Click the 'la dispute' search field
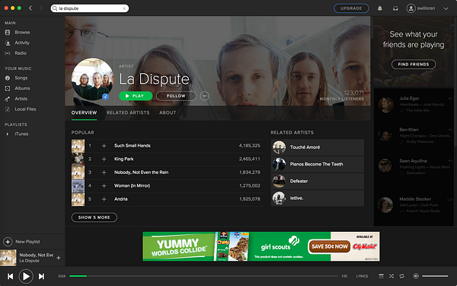Image resolution: width=457 pixels, height=286 pixels. [x=90, y=8]
